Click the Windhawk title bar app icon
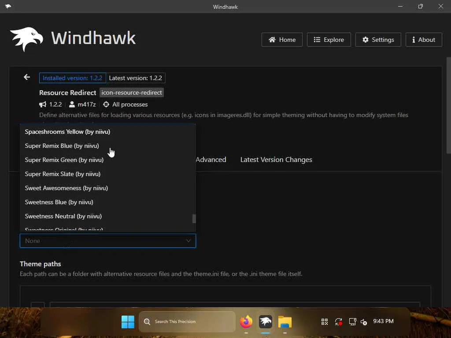 pos(8,6)
